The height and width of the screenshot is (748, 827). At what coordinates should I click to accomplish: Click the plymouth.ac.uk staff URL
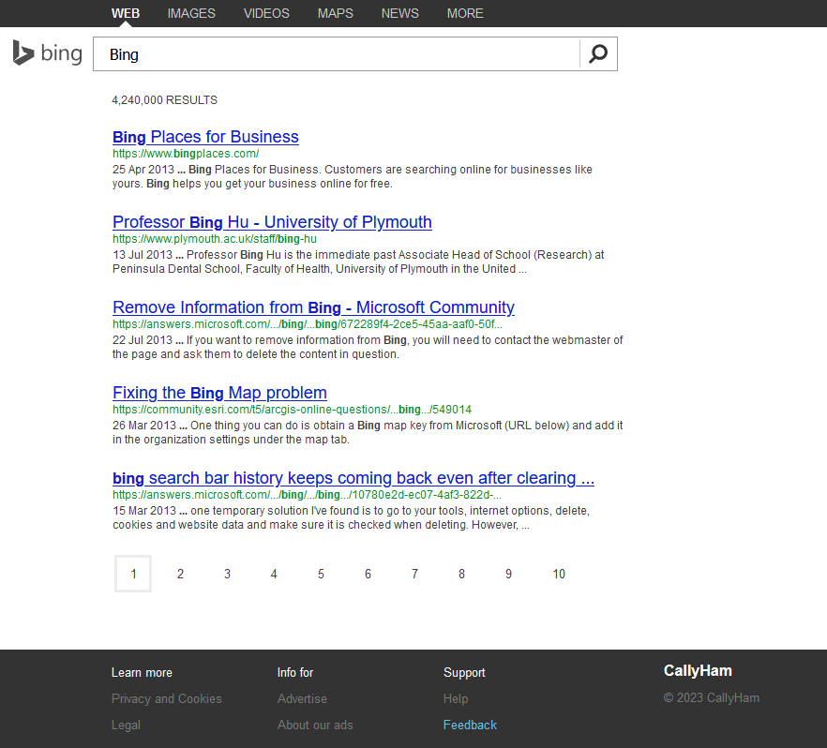[215, 239]
